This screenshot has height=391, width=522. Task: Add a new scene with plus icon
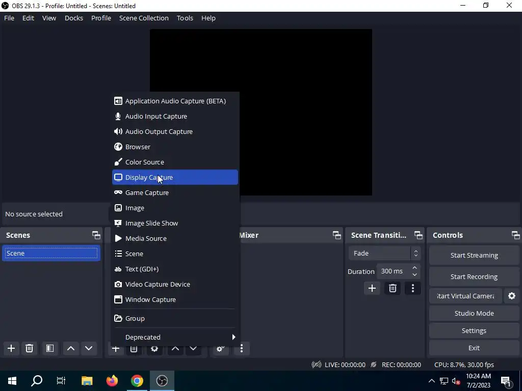pos(11,348)
